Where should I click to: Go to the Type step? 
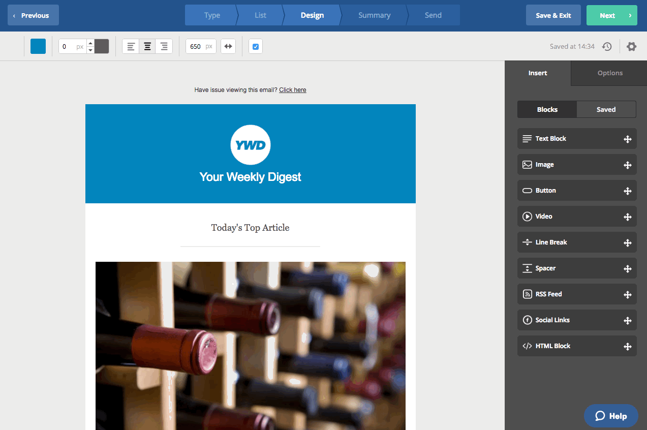point(211,15)
